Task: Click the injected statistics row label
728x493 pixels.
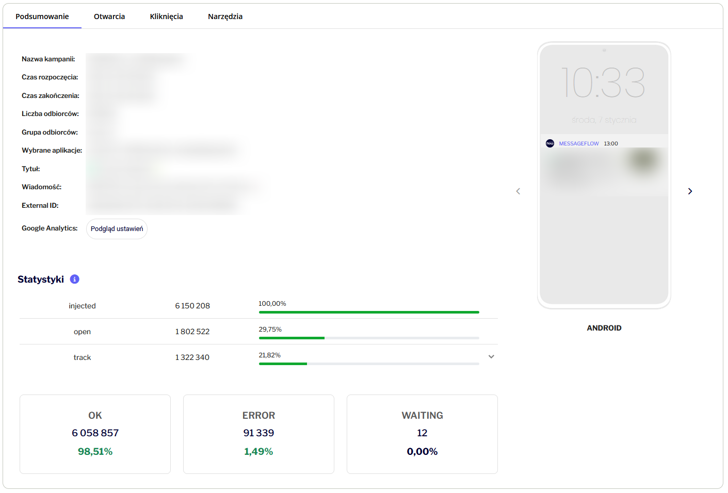Action: point(82,306)
